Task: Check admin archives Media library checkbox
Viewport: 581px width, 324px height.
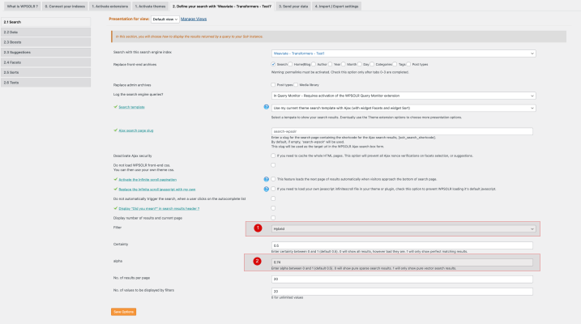Action: (x=296, y=85)
